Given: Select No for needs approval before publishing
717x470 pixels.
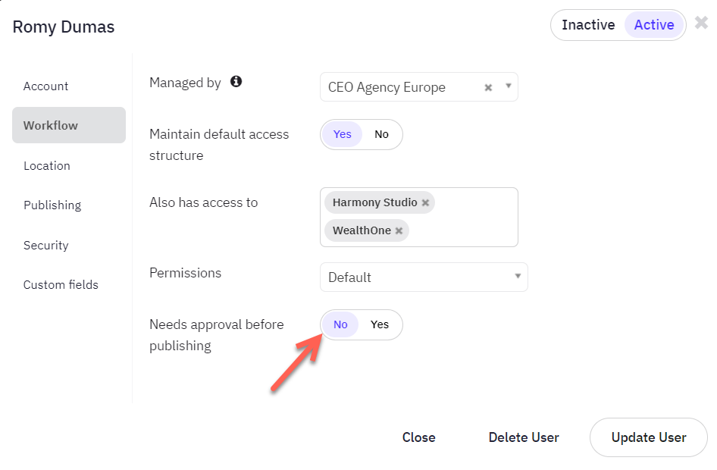Looking at the screenshot, I should [340, 324].
